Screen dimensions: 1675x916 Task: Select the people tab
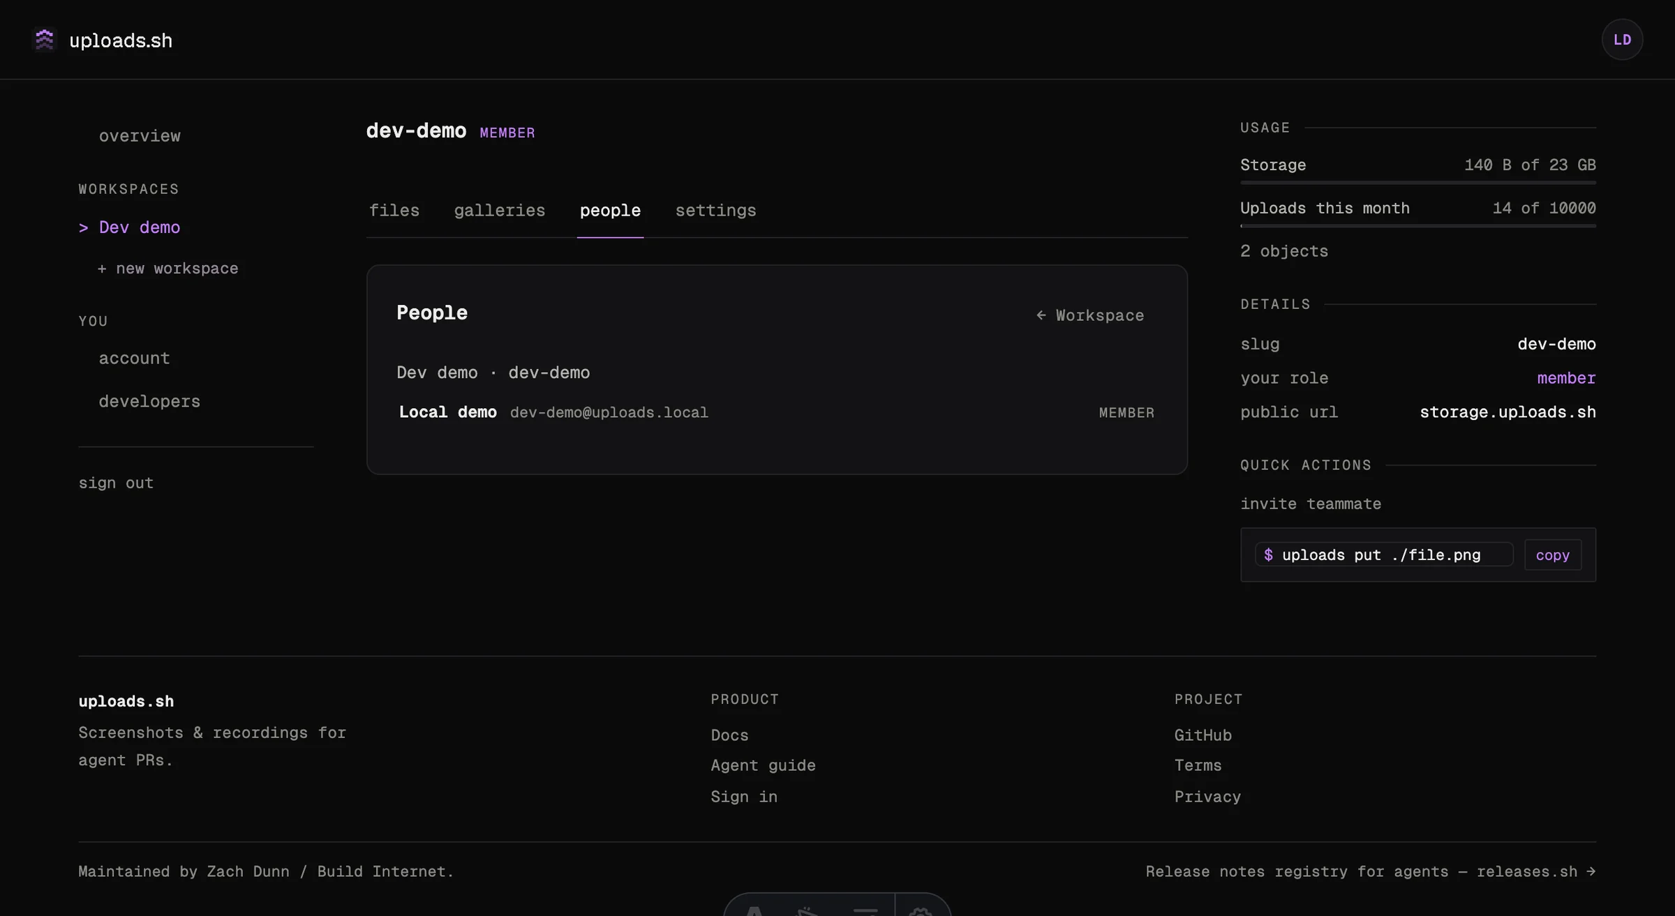pos(610,211)
